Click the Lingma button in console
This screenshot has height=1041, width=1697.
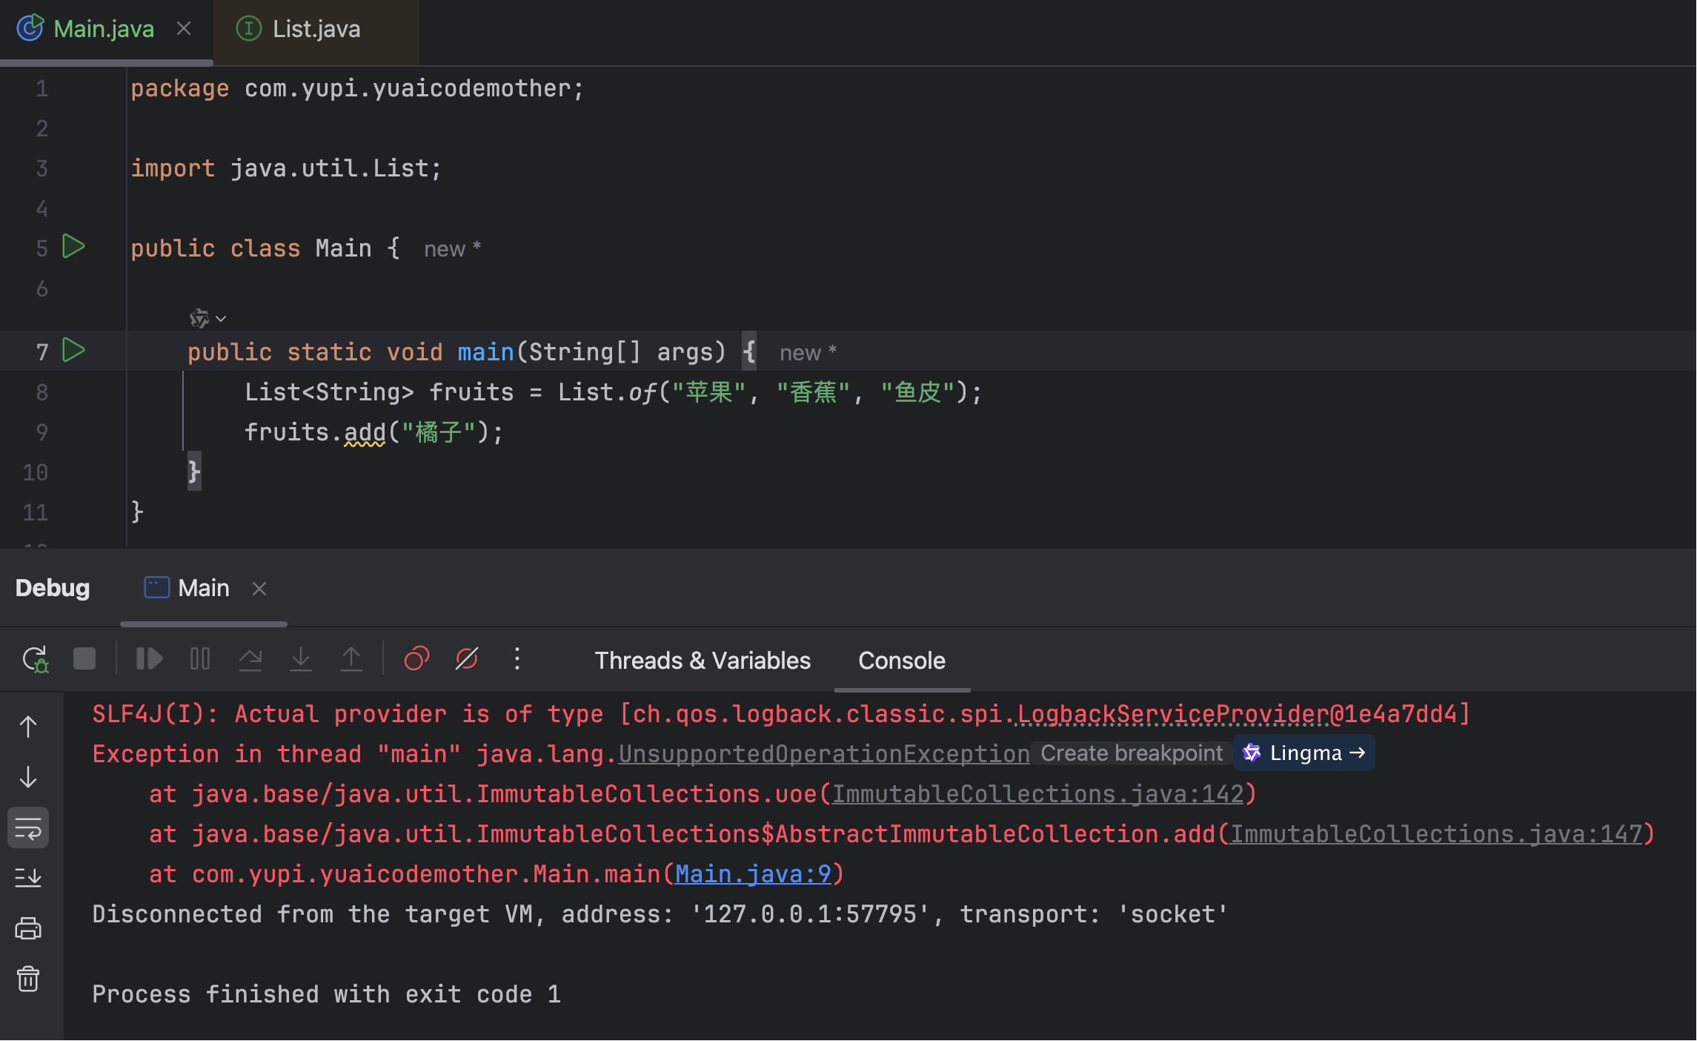[x=1304, y=753]
